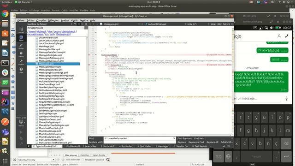Open the messaging-app root folder dropdown
Image resolution: width=295 pixels, height=166 pixels.
55,28
